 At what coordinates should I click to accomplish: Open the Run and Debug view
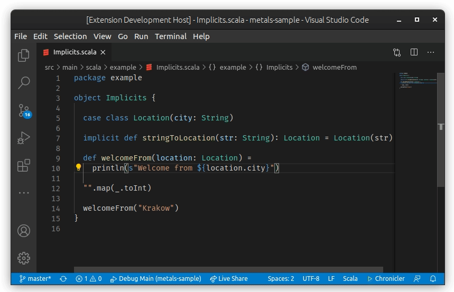24,138
